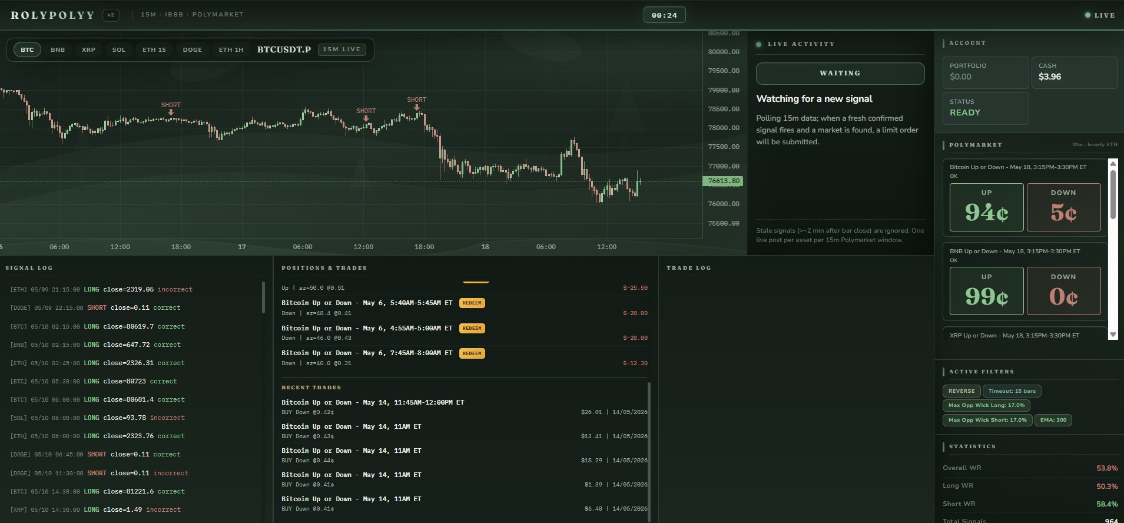This screenshot has height=523, width=1124.
Task: Click the 76613.80 current price label
Action: pos(723,181)
